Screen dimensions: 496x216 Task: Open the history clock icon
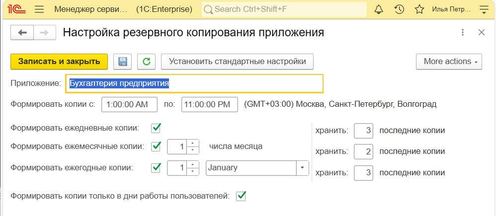[399, 9]
